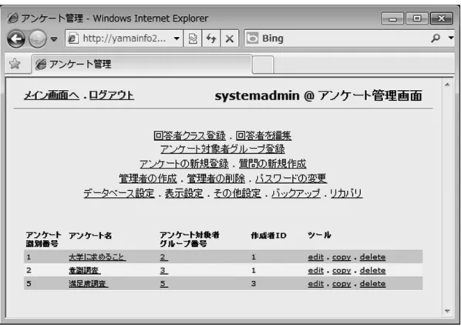Image resolution: width=461 pixels, height=327 pixels.
Task: Refresh the page with the Refresh icon
Action: (x=210, y=38)
